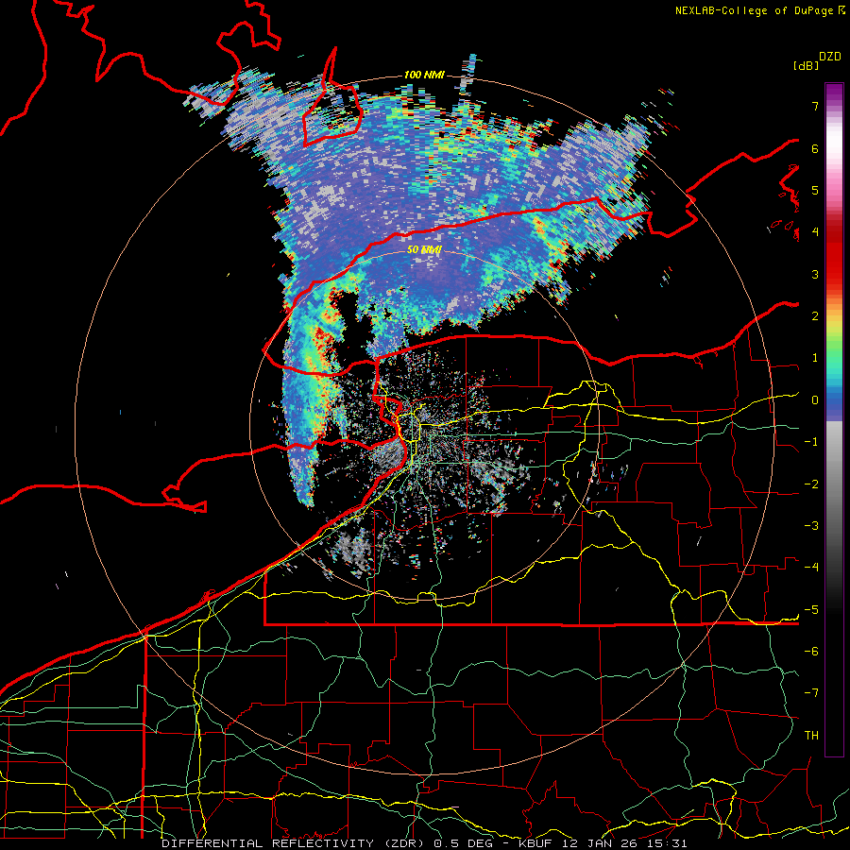This screenshot has width=850, height=850.
Task: Click the TH label on the scale
Action: point(811,736)
